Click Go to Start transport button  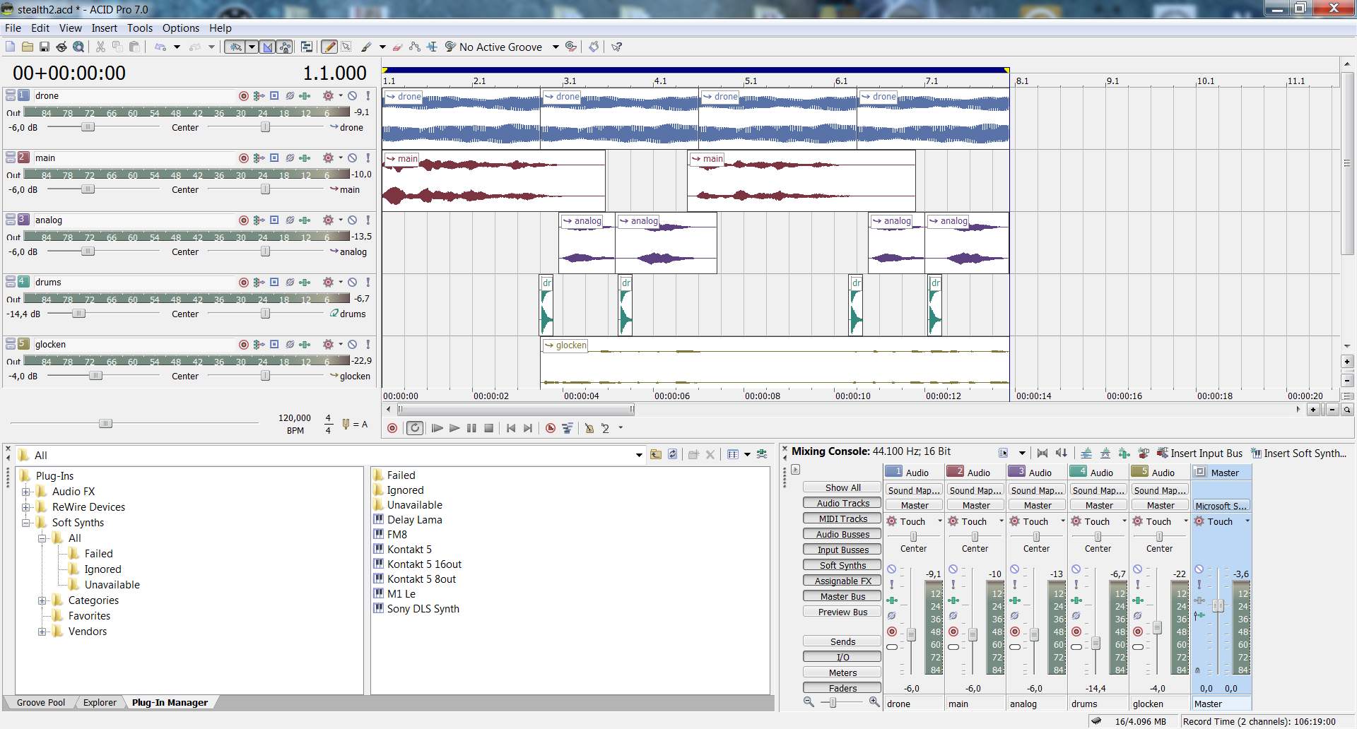(x=511, y=428)
